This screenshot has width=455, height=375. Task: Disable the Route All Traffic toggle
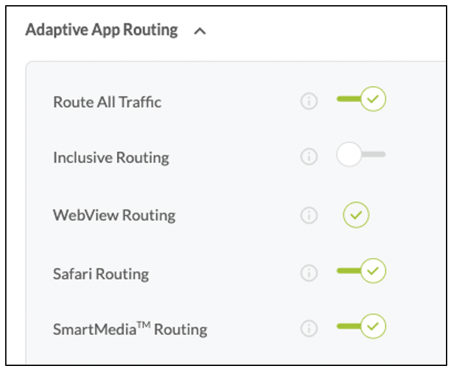(361, 100)
